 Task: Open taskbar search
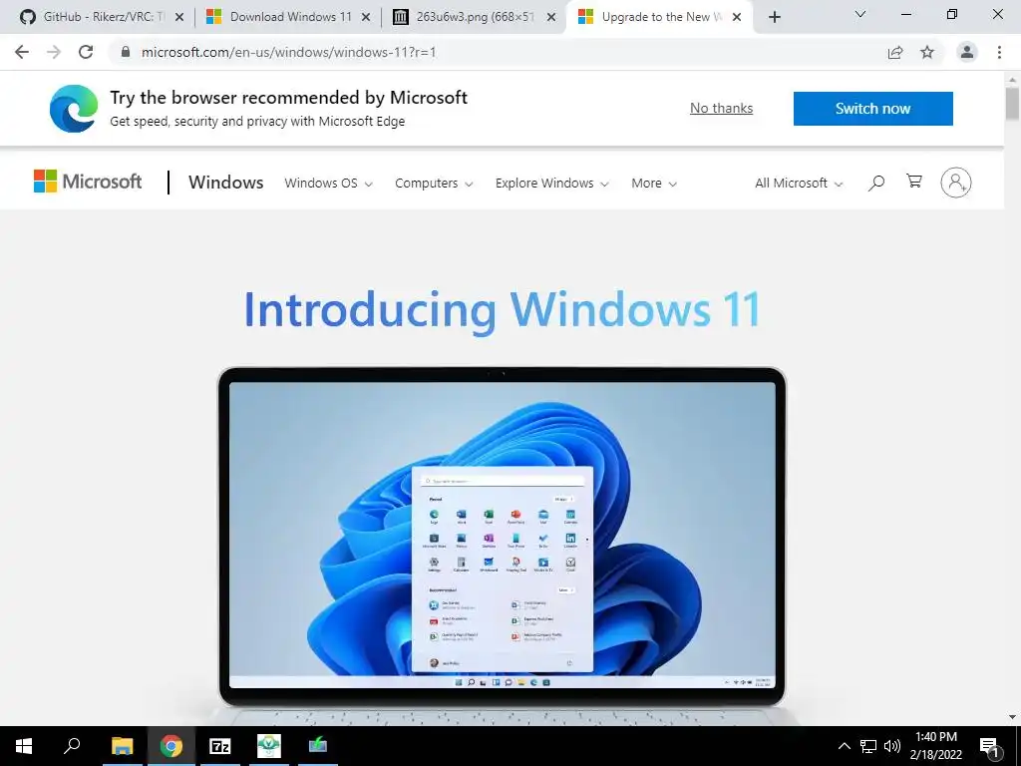tap(72, 746)
